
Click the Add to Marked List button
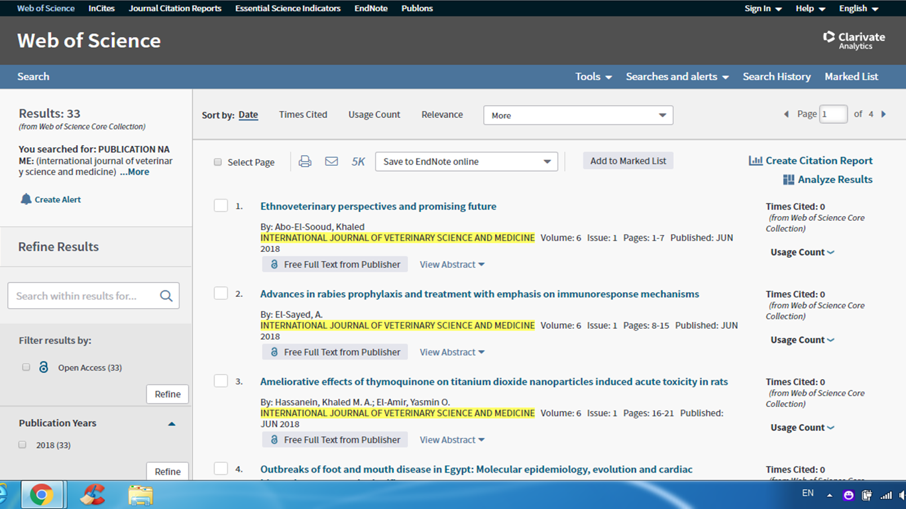click(628, 161)
